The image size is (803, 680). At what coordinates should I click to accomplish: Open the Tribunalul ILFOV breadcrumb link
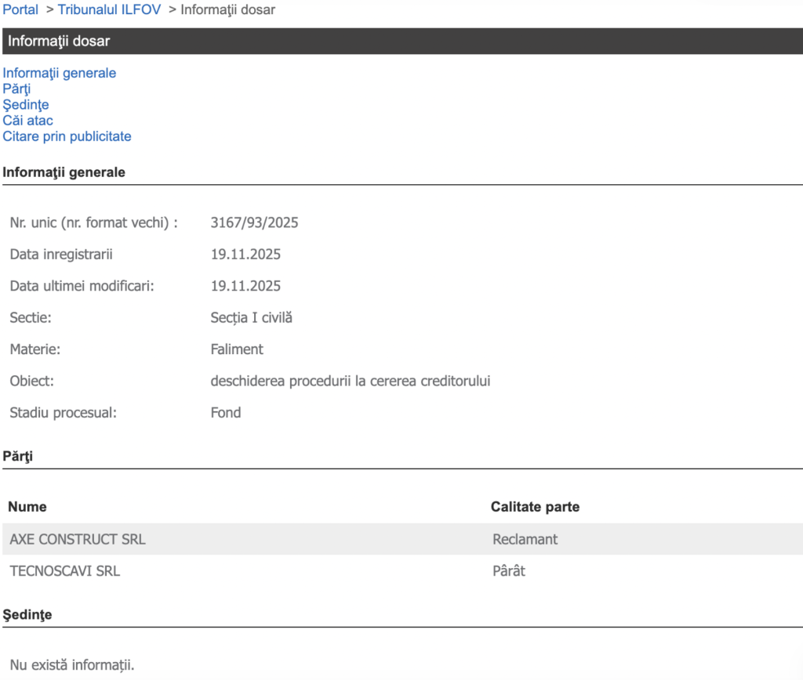pyautogui.click(x=109, y=9)
